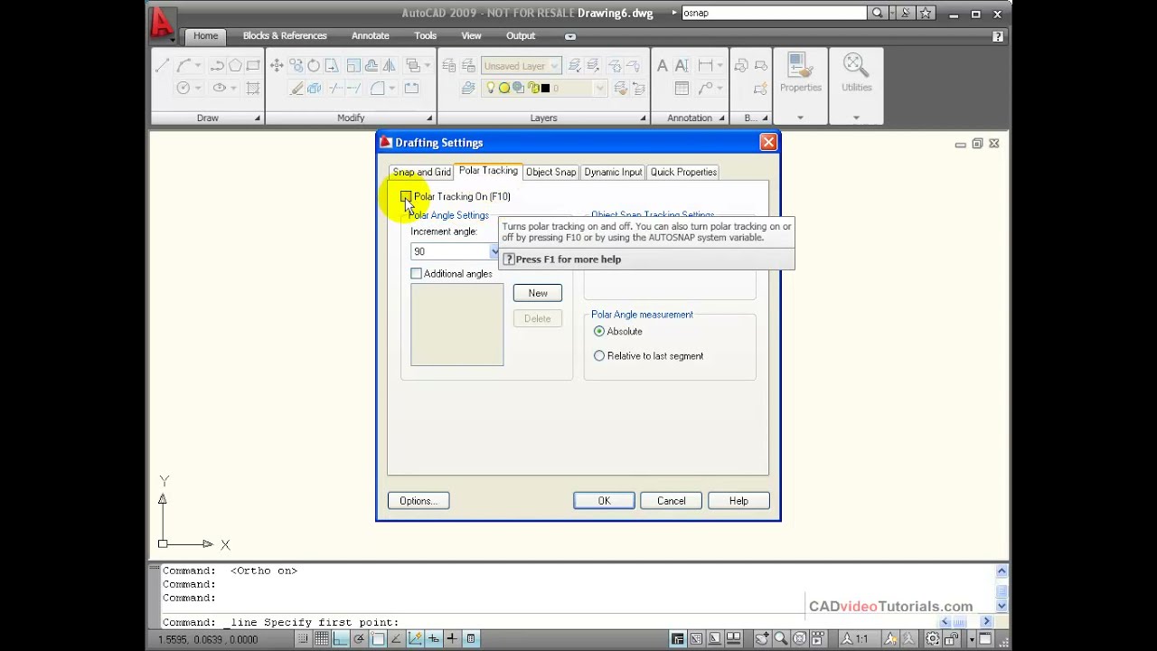Click the additional angles list box
This screenshot has width=1157, height=651.
(x=457, y=325)
